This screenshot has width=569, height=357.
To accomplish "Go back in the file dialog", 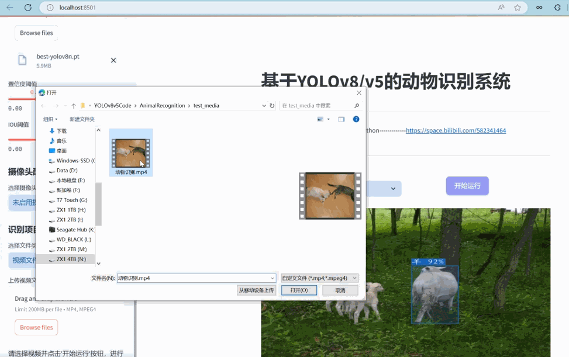I will tap(44, 106).
